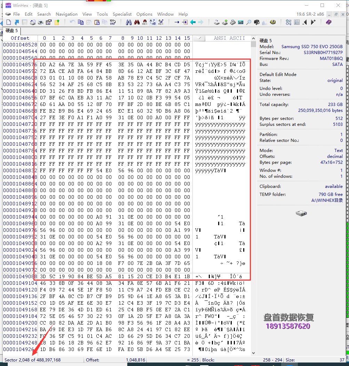Click the black left arrow toolbar icon
The height and width of the screenshot is (366, 349).
(x=305, y=22)
